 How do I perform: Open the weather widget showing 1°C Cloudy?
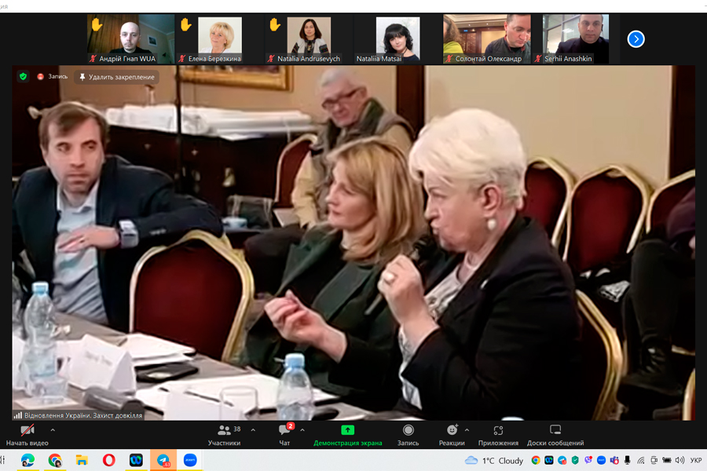[x=494, y=461]
